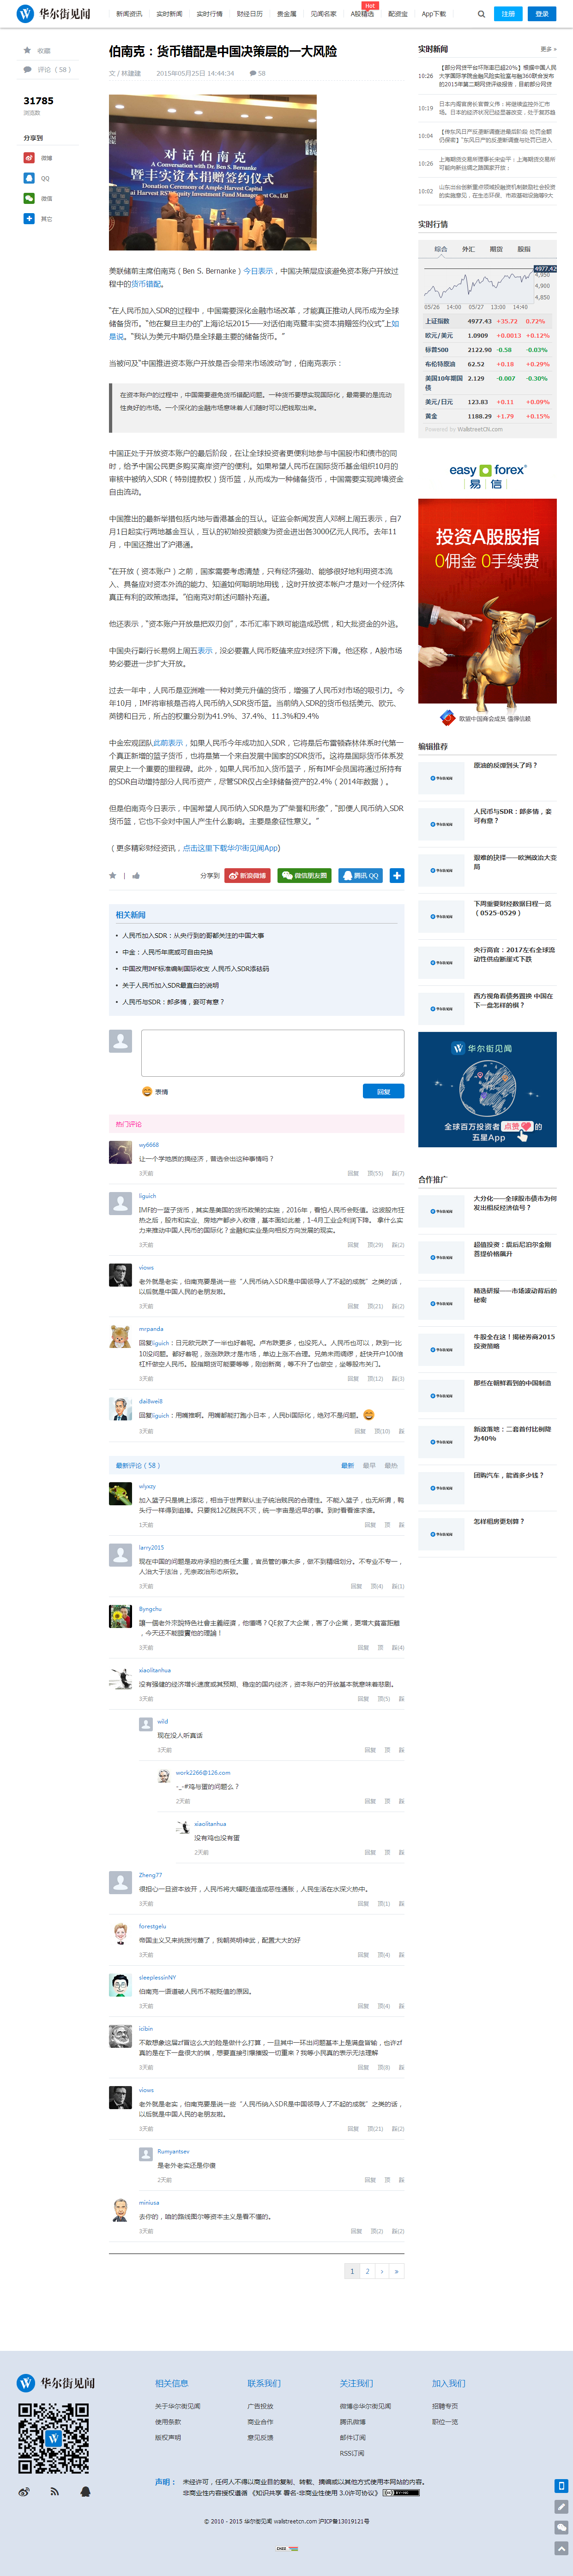The width and height of the screenshot is (573, 2576).
Task: Click the floating chat bubble icon
Action: click(x=561, y=2528)
